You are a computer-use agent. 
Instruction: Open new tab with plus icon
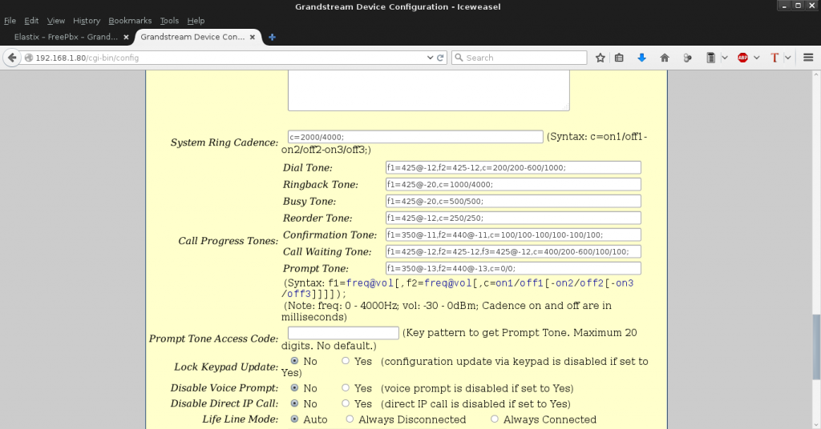(273, 37)
